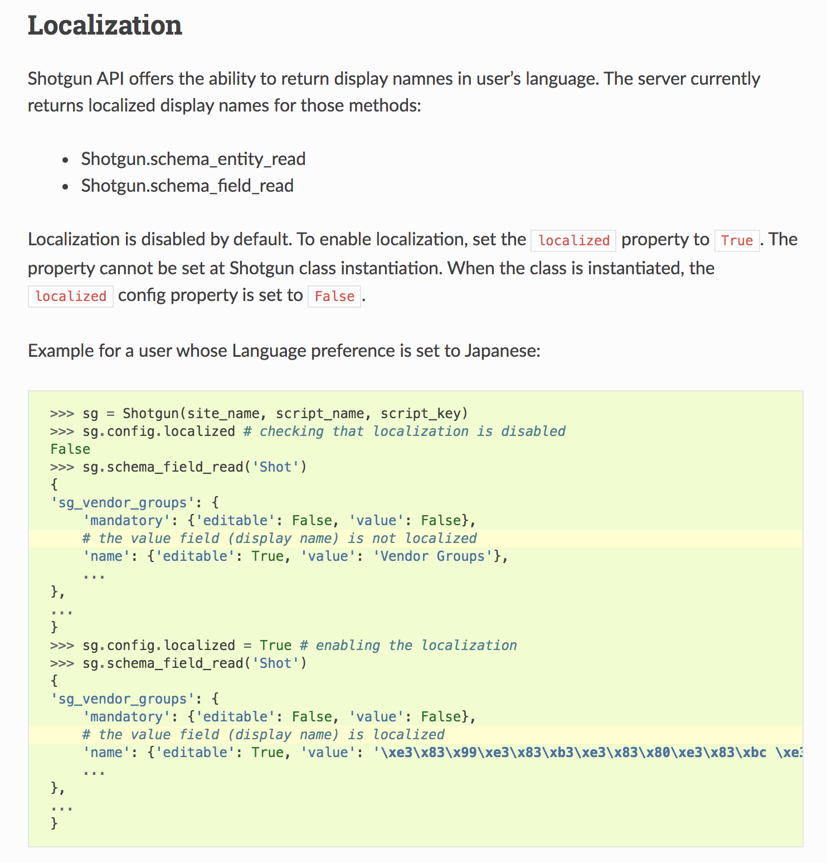This screenshot has width=827, height=863.
Task: Click the 'False' inline code literal
Action: [x=334, y=296]
